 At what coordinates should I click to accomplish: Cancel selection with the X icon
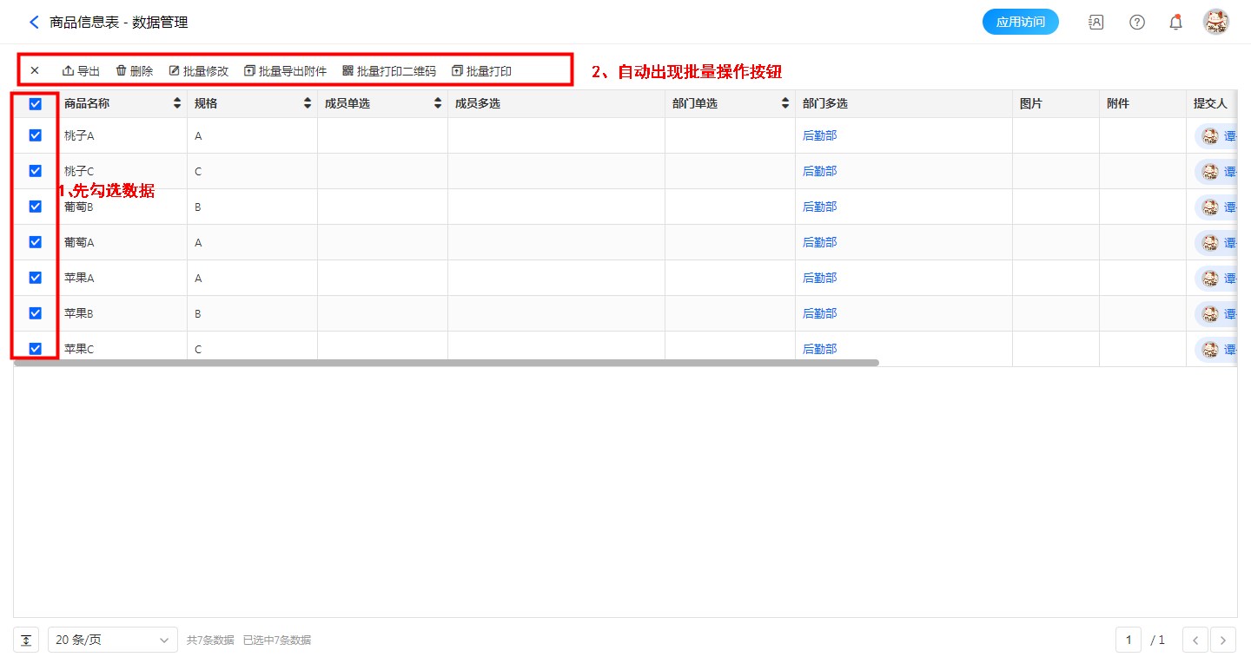[35, 71]
